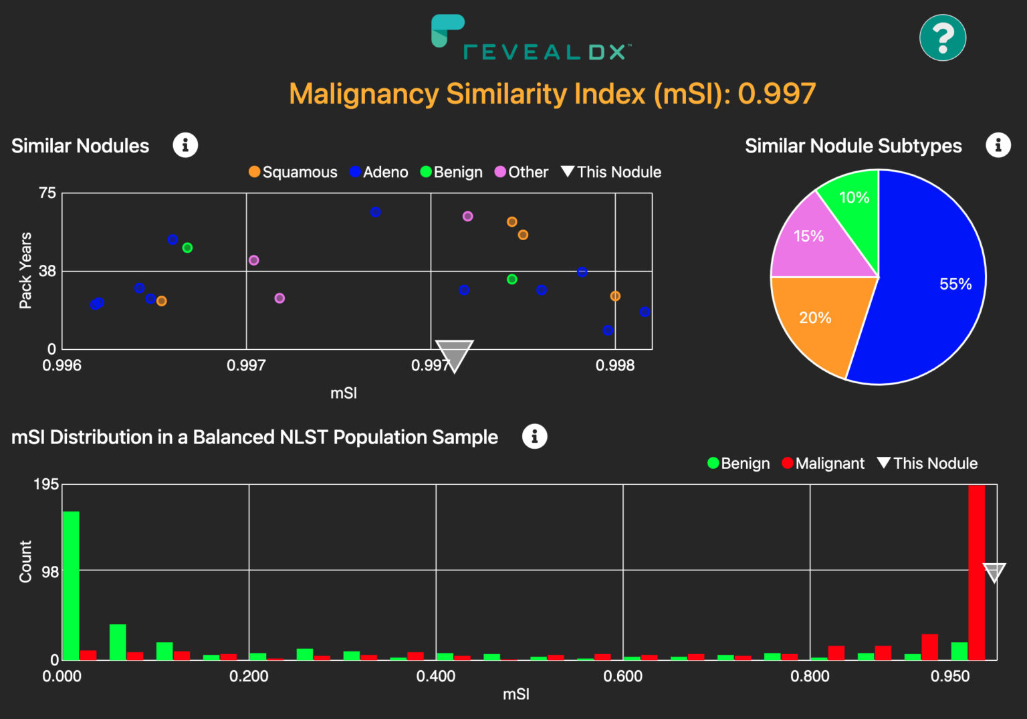Toggle Adeno series in scatter legend
Screen dimensions: 1027x719
point(378,172)
